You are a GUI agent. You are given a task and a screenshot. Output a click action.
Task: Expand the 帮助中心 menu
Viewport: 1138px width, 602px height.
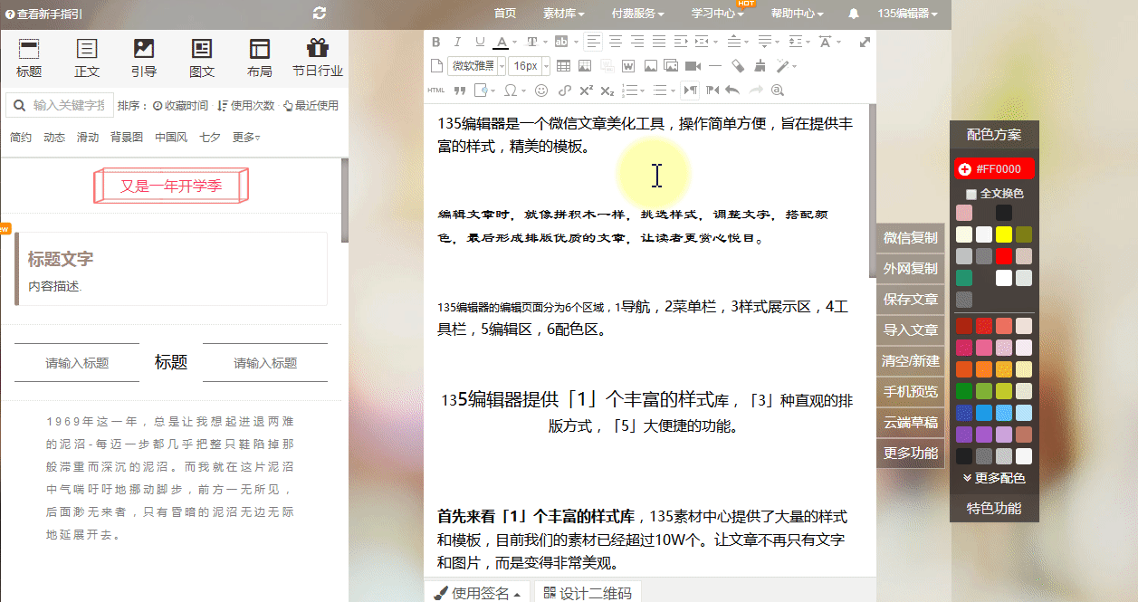click(x=797, y=14)
